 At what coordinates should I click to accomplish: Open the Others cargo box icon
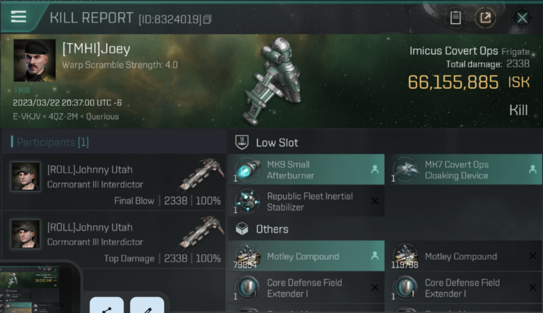[242, 229]
